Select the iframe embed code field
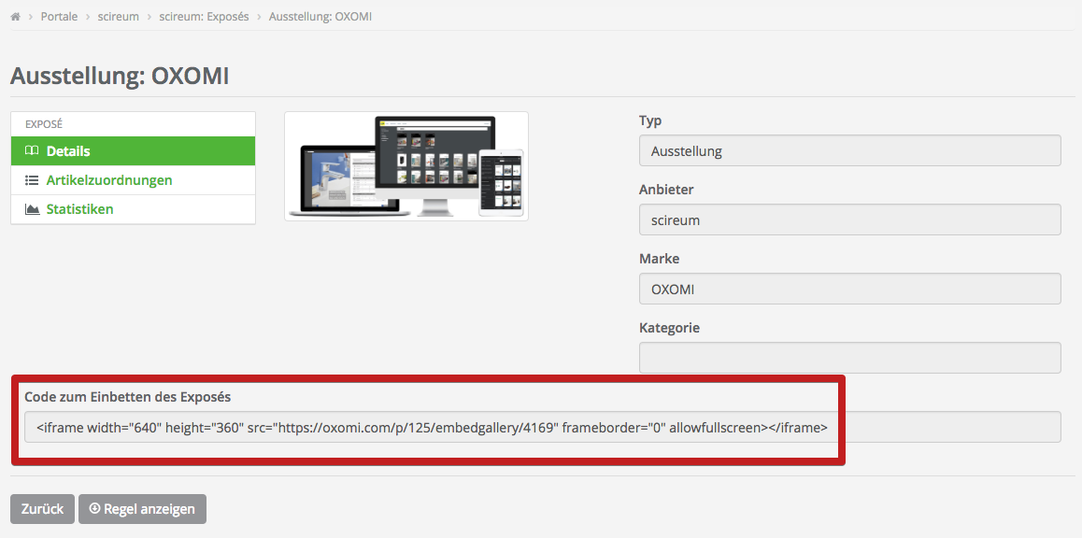1082x538 pixels. (542, 427)
